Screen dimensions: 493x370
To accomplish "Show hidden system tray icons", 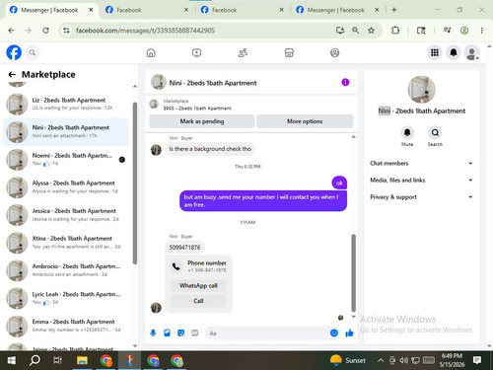I will 381,360.
